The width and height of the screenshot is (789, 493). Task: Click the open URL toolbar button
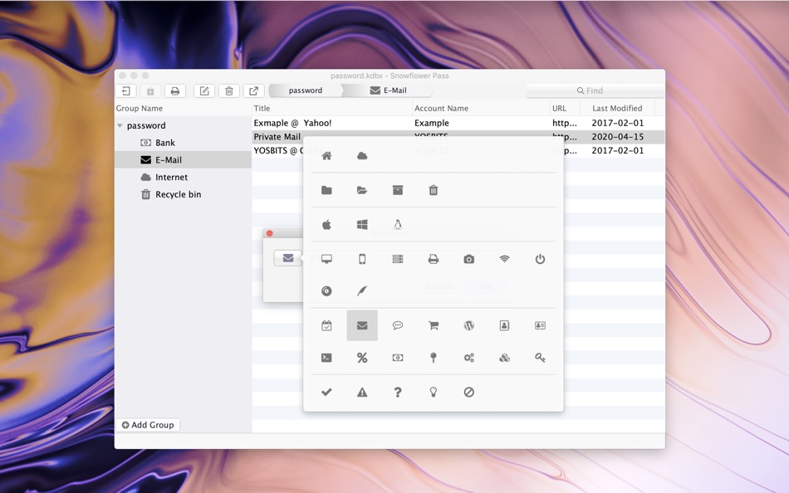pyautogui.click(x=253, y=90)
